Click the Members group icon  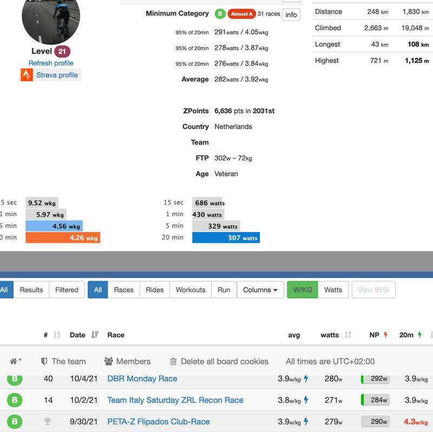[109, 361]
